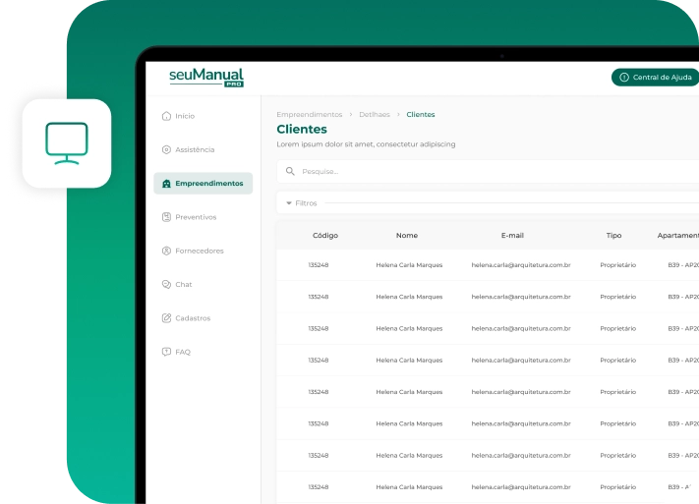Click the Filtros label

[307, 203]
